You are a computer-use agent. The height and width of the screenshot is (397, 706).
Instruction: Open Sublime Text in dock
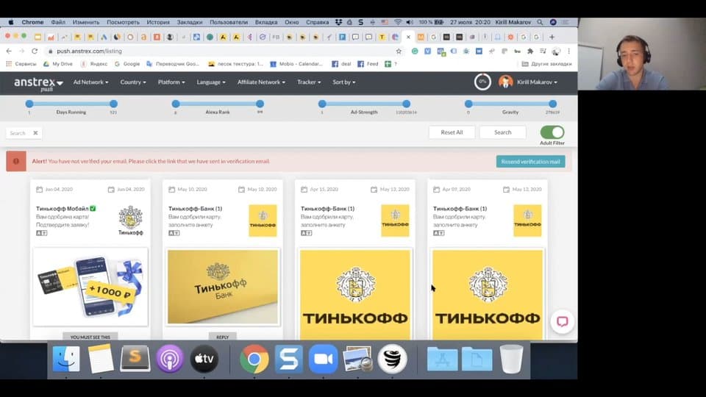point(135,358)
